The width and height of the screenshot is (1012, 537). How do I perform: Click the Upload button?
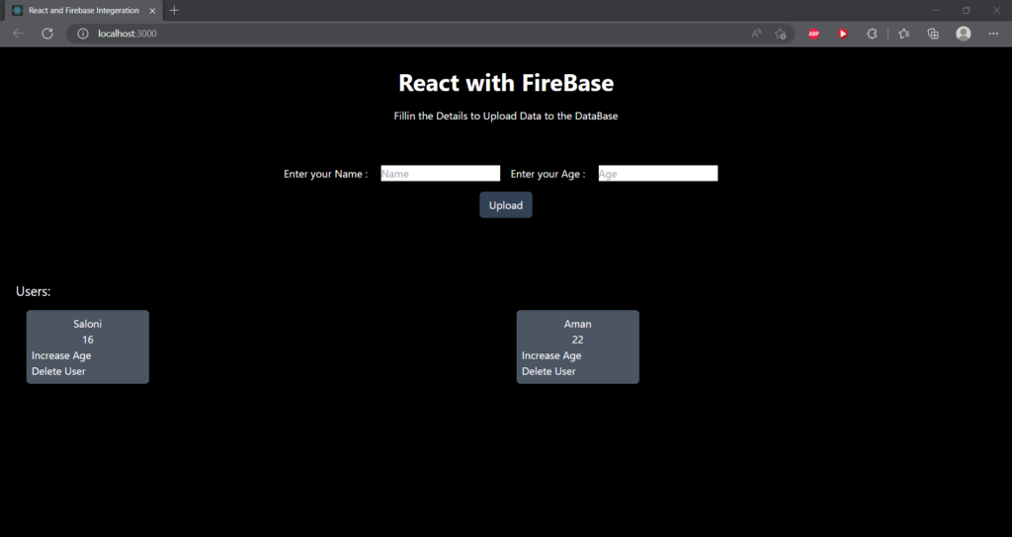click(505, 205)
